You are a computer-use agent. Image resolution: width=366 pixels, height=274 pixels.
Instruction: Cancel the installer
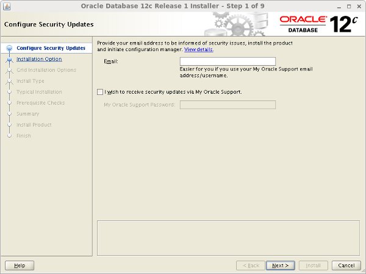tap(346, 265)
